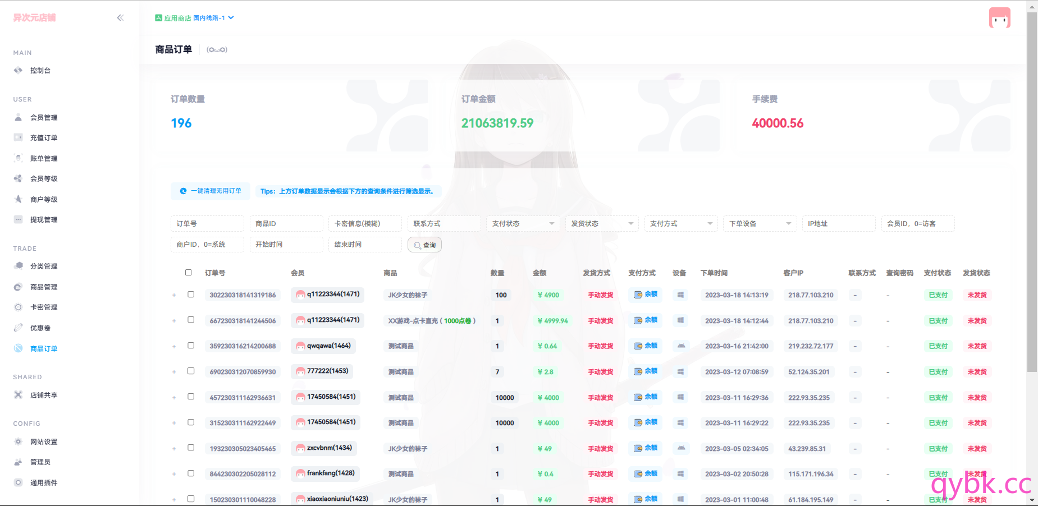Open 充值订单 from the sidebar menu
Viewport: 1038px width, 506px height.
(44, 138)
